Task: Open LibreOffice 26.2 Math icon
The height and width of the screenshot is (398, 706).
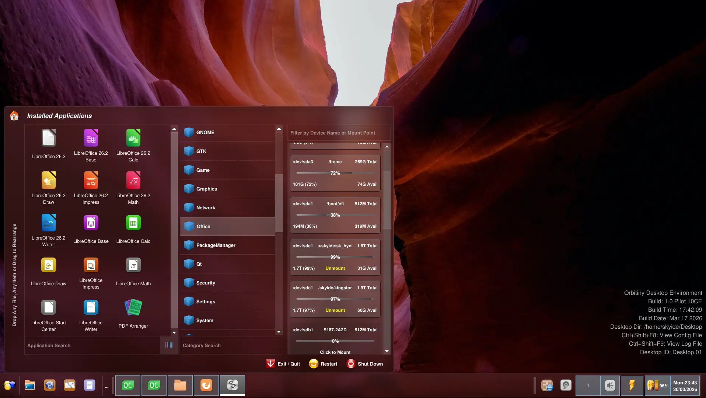Action: [x=133, y=181]
